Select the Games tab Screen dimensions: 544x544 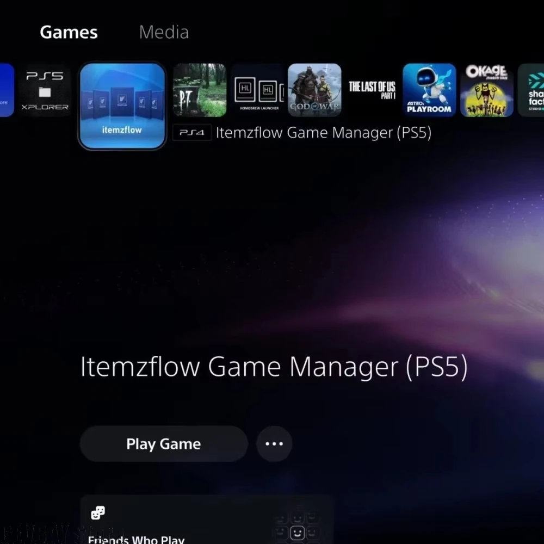(69, 32)
